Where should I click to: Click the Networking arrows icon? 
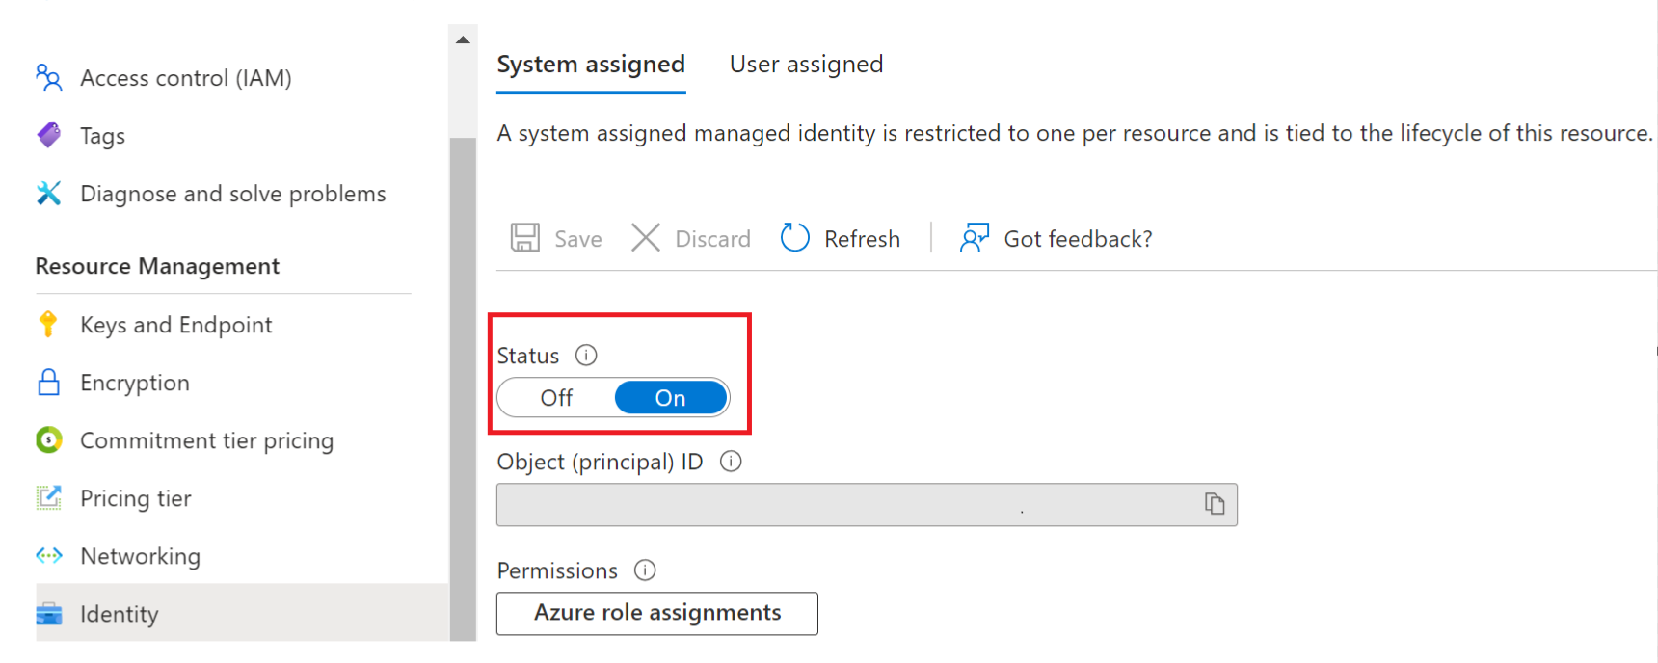click(48, 556)
